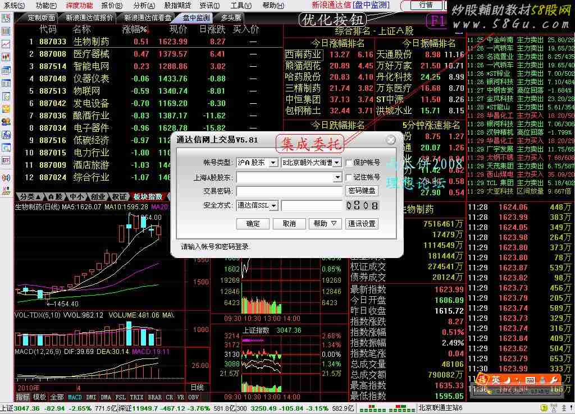This screenshot has width=575, height=414.
Task: Click the 行情 button at top
Action: pos(426,5)
